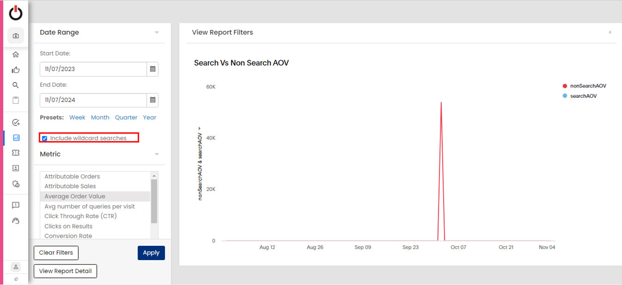Open the thumbs-up icon in sidebar
This screenshot has height=285, width=622.
pos(16,70)
